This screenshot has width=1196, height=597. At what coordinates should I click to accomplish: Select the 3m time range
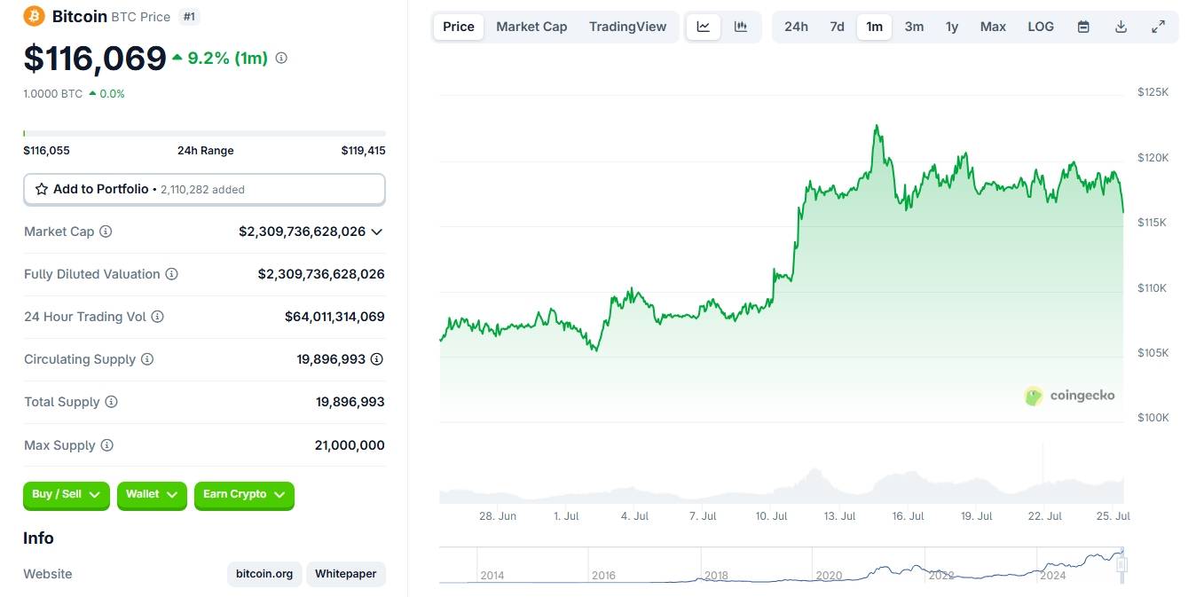pos(914,27)
